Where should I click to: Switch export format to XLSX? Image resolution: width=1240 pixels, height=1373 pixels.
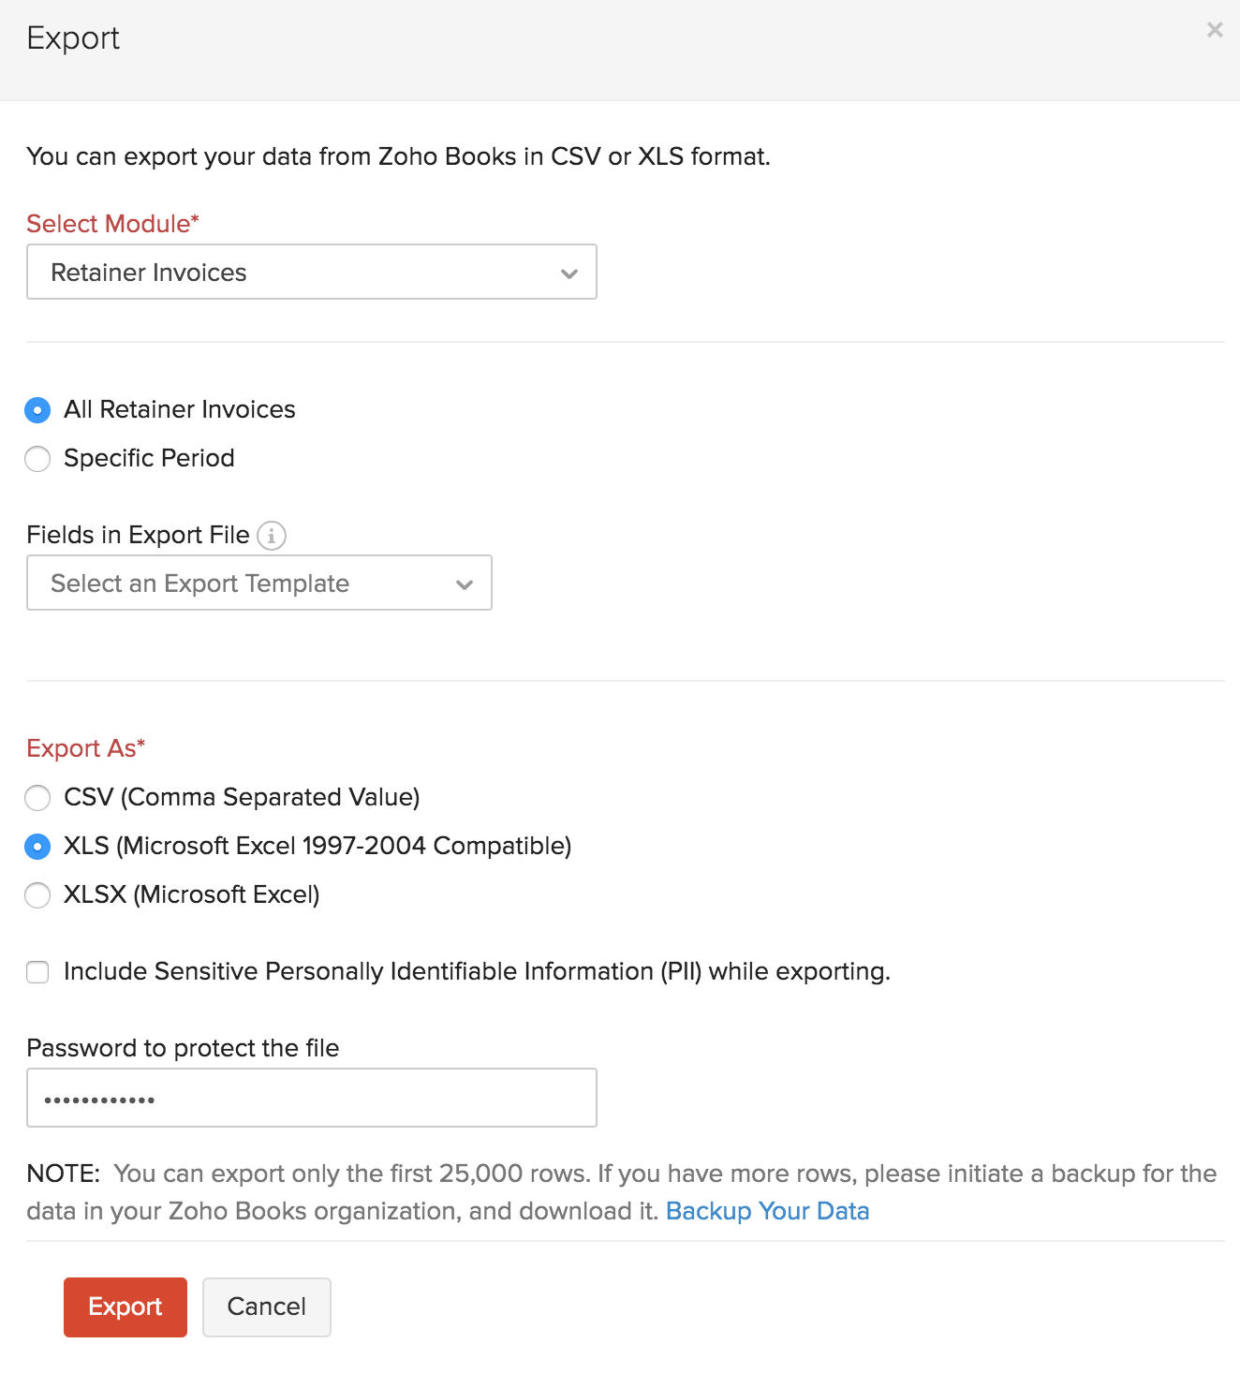click(37, 895)
